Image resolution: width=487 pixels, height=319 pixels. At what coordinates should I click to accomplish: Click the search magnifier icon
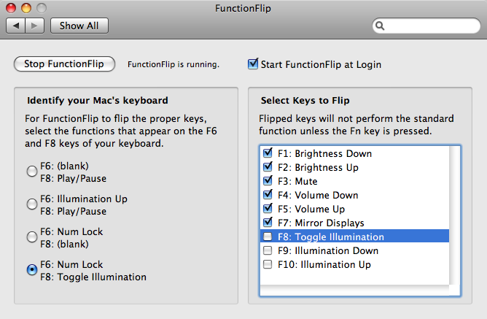pos(381,26)
